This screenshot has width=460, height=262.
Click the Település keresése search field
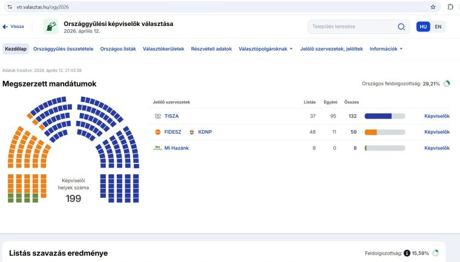(x=358, y=27)
